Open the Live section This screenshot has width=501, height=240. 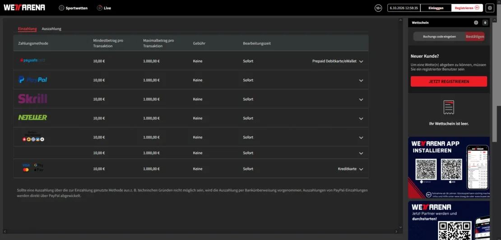click(104, 8)
